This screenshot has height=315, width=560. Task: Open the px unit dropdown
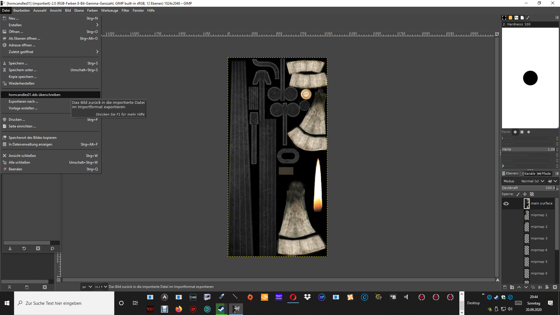[x=87, y=287]
